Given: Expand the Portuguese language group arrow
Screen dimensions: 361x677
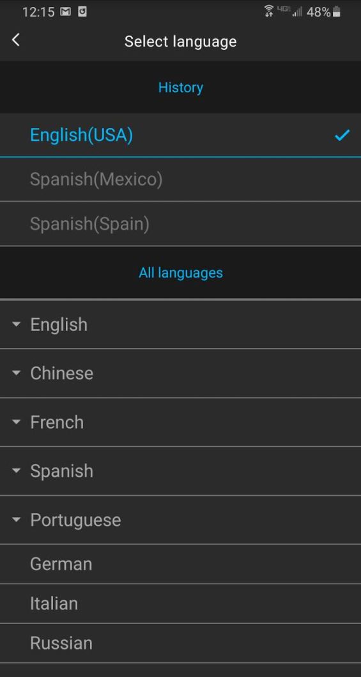Looking at the screenshot, I should click(16, 520).
